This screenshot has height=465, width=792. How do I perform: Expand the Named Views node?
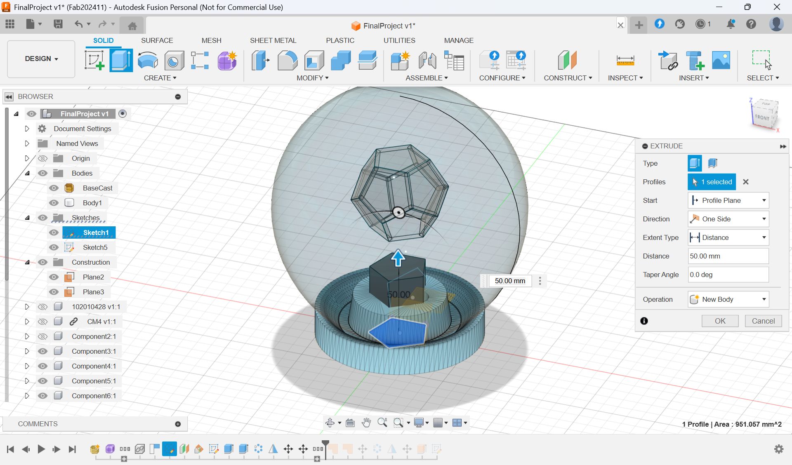pyautogui.click(x=27, y=143)
